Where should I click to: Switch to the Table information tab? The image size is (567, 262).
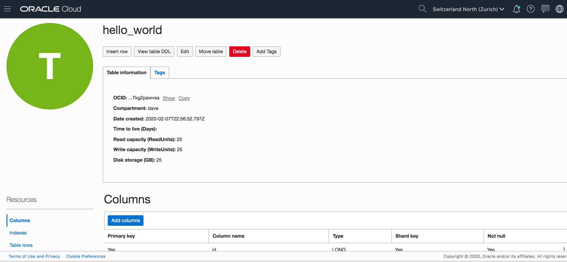pyautogui.click(x=126, y=72)
